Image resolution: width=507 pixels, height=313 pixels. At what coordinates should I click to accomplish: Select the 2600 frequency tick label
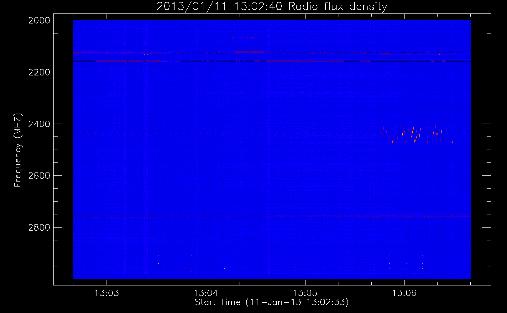point(39,176)
